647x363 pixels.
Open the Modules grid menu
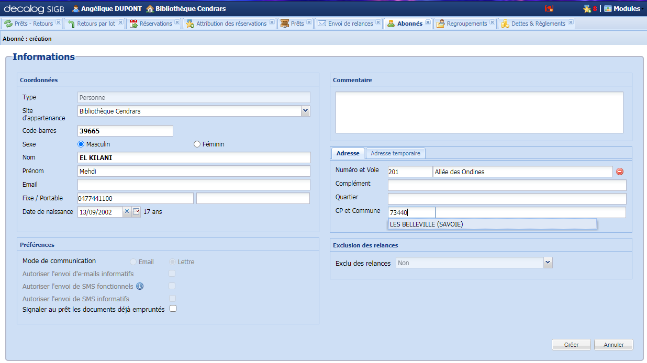coord(608,8)
